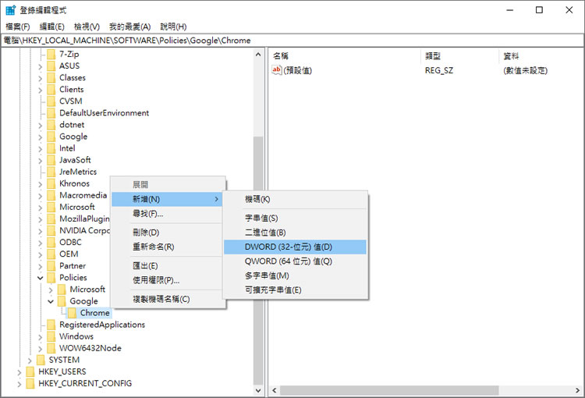The height and width of the screenshot is (398, 585).
Task: Click the registry path address bar
Action: (292, 41)
